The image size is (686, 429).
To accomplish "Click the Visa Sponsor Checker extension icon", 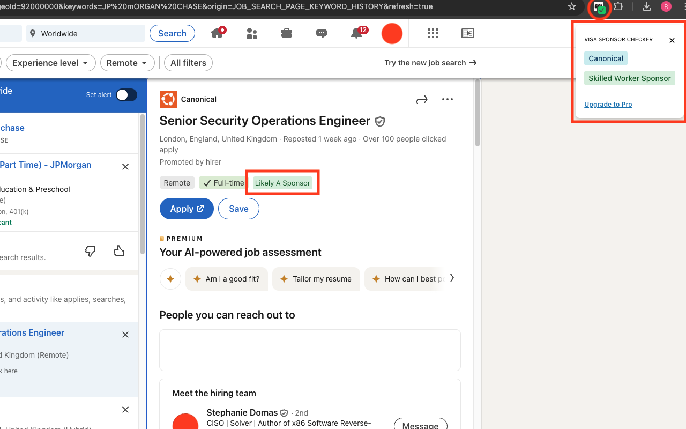I will click(599, 8).
